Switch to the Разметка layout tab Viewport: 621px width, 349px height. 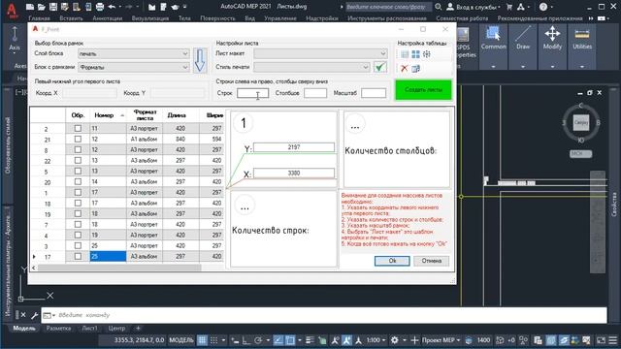click(x=58, y=328)
